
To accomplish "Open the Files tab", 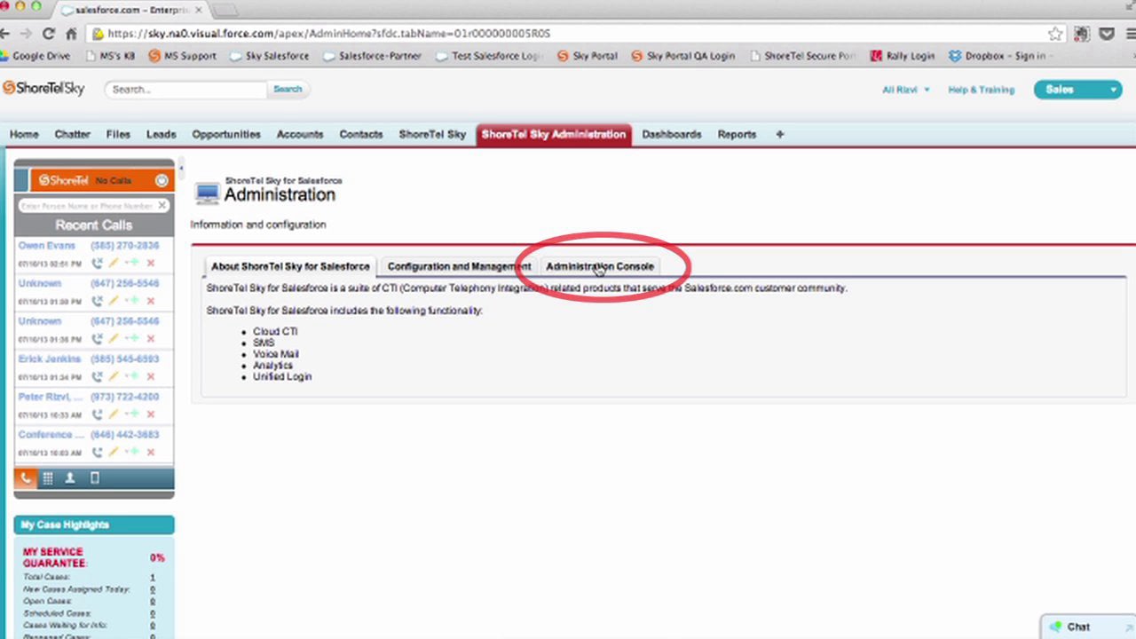I will coord(118,135).
